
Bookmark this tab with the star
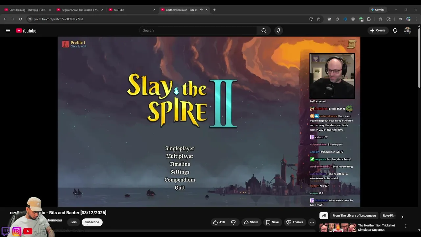(318, 19)
